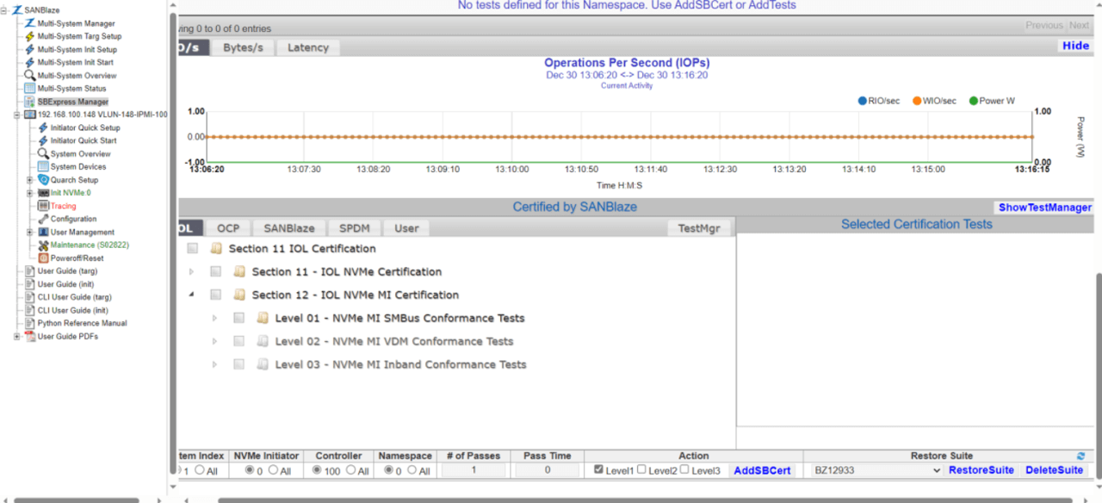Expand Level 01 NVMe MI SMBus Conformance Tests
This screenshot has height=503, width=1102.
215,318
